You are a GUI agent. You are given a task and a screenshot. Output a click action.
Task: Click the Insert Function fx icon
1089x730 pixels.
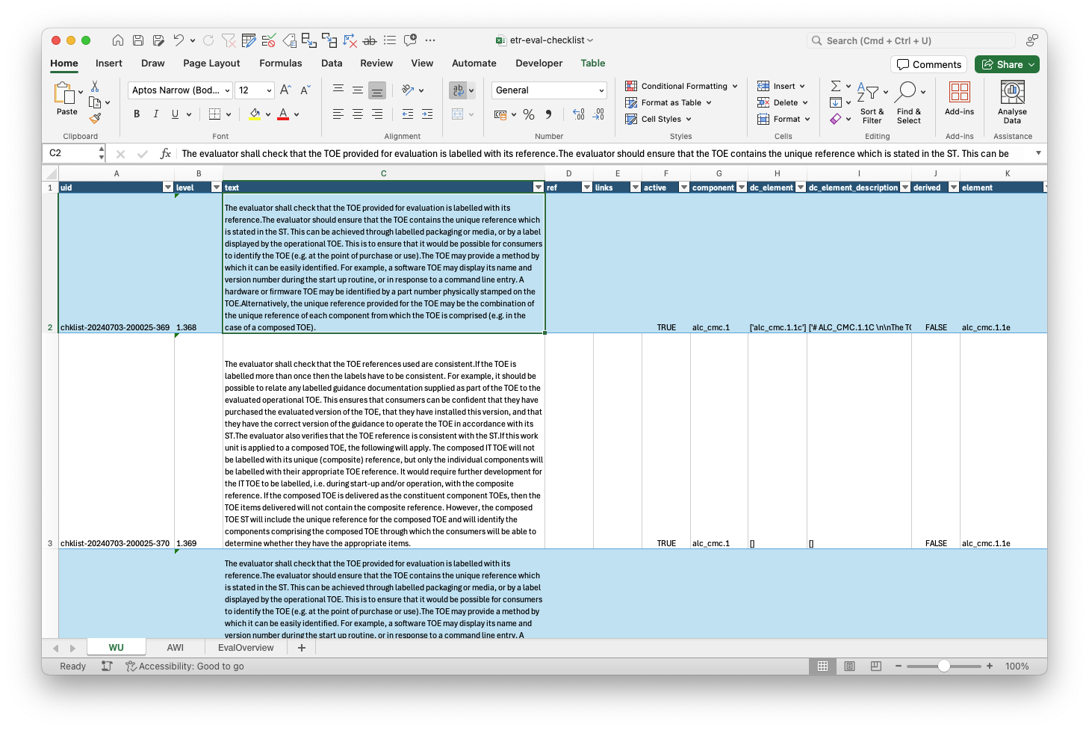166,153
